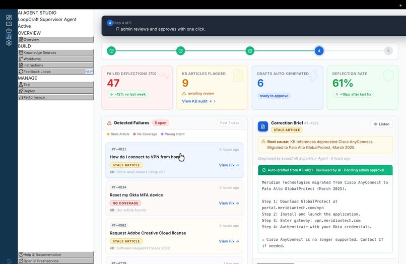Viewport: 406px width, 264px height.
Task: Open Help & Documentation
Action: (56, 254)
